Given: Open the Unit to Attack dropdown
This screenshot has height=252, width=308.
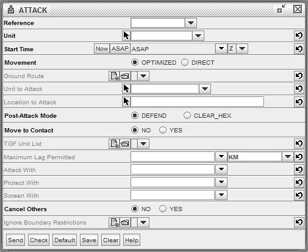Looking at the screenshot, I should (205, 88).
